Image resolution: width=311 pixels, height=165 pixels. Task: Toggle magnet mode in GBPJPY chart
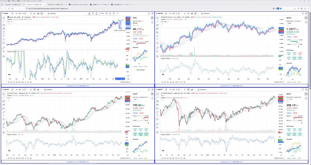158,132
